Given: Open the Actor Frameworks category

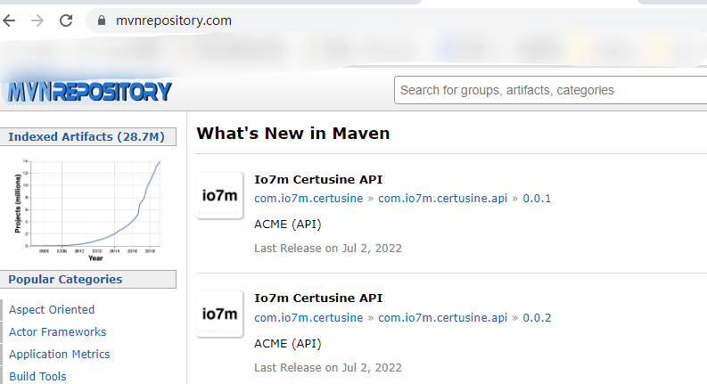Looking at the screenshot, I should (x=58, y=332).
